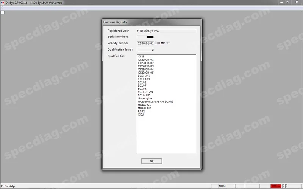Click the red Offline status indicator

(x=276, y=186)
